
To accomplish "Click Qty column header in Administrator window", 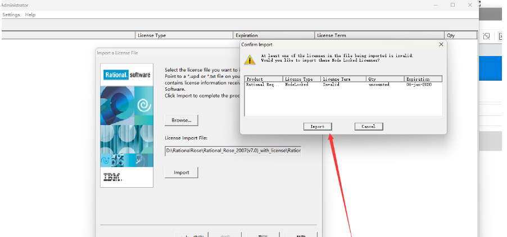I will 461,35.
